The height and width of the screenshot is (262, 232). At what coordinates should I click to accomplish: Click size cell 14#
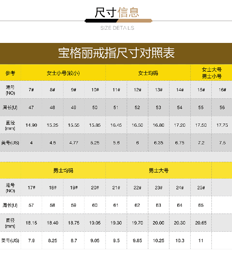(180, 90)
